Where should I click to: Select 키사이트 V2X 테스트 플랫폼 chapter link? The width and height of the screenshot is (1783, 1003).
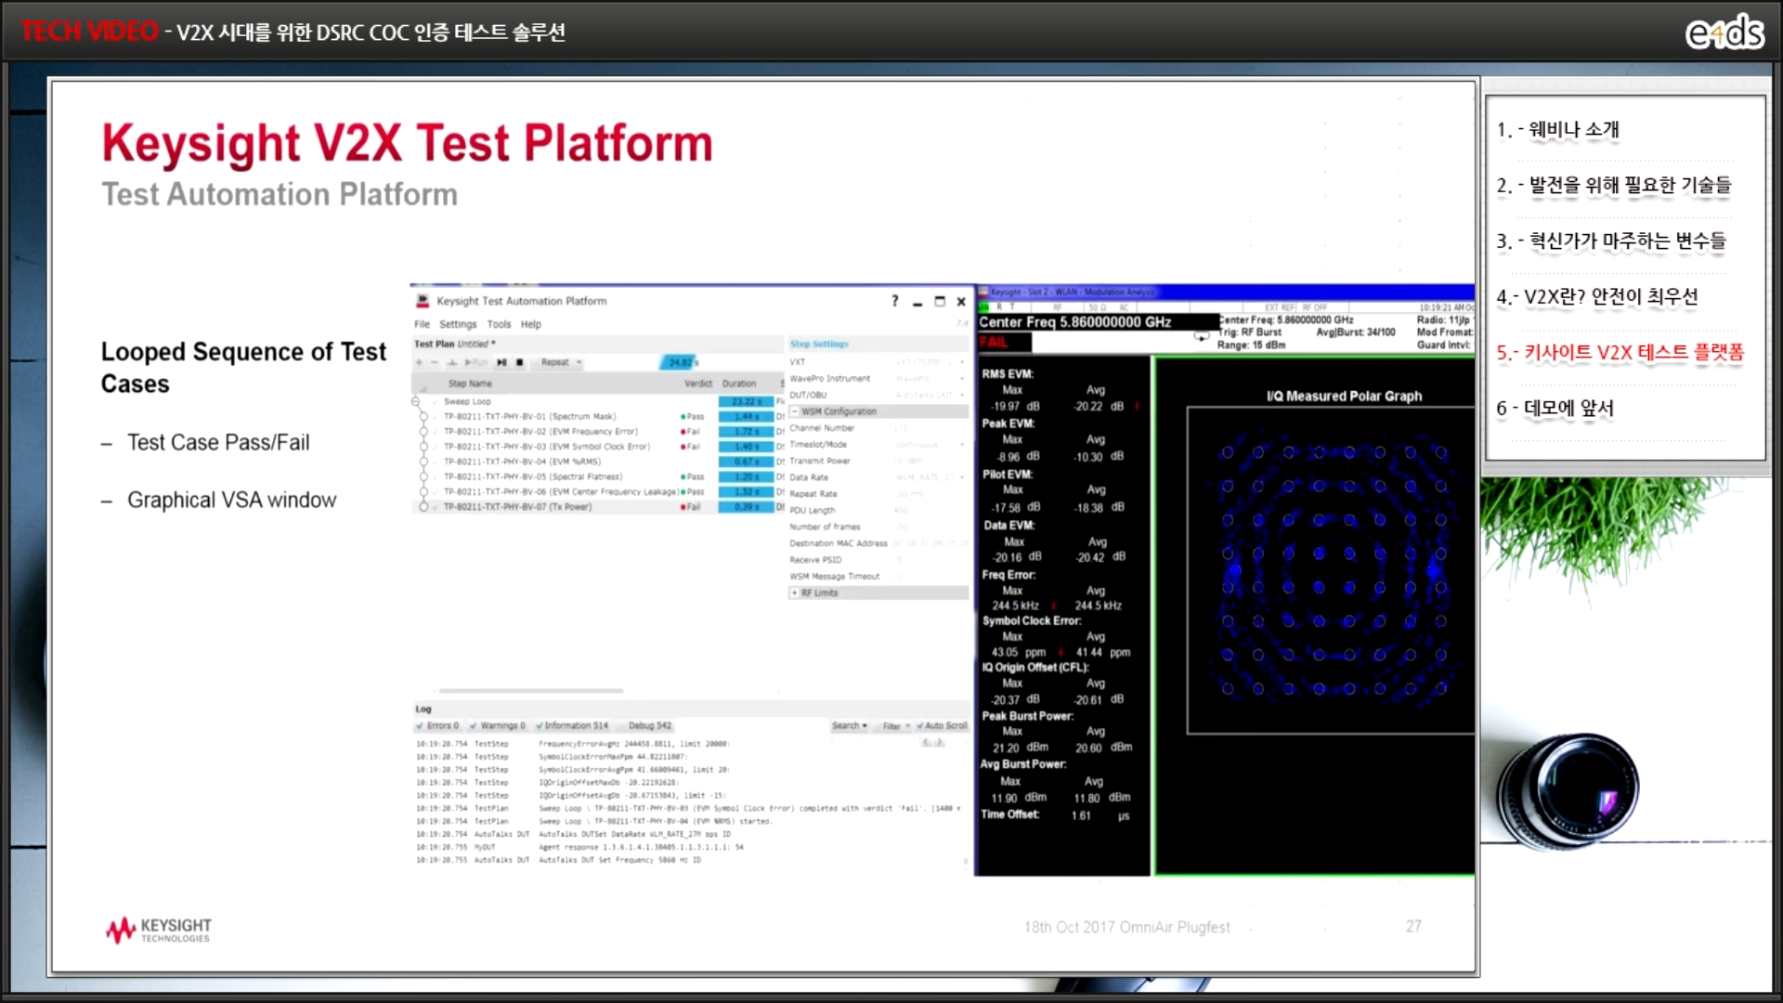coord(1620,352)
